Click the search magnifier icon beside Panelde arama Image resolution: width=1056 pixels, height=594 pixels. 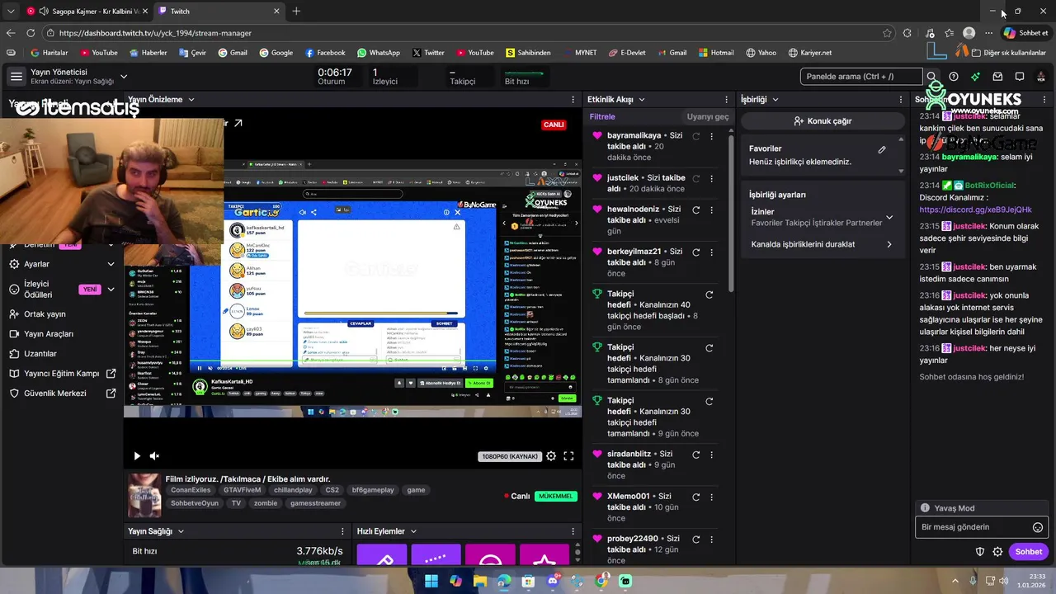point(931,77)
